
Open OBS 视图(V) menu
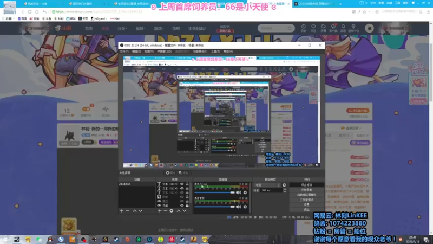149,52
